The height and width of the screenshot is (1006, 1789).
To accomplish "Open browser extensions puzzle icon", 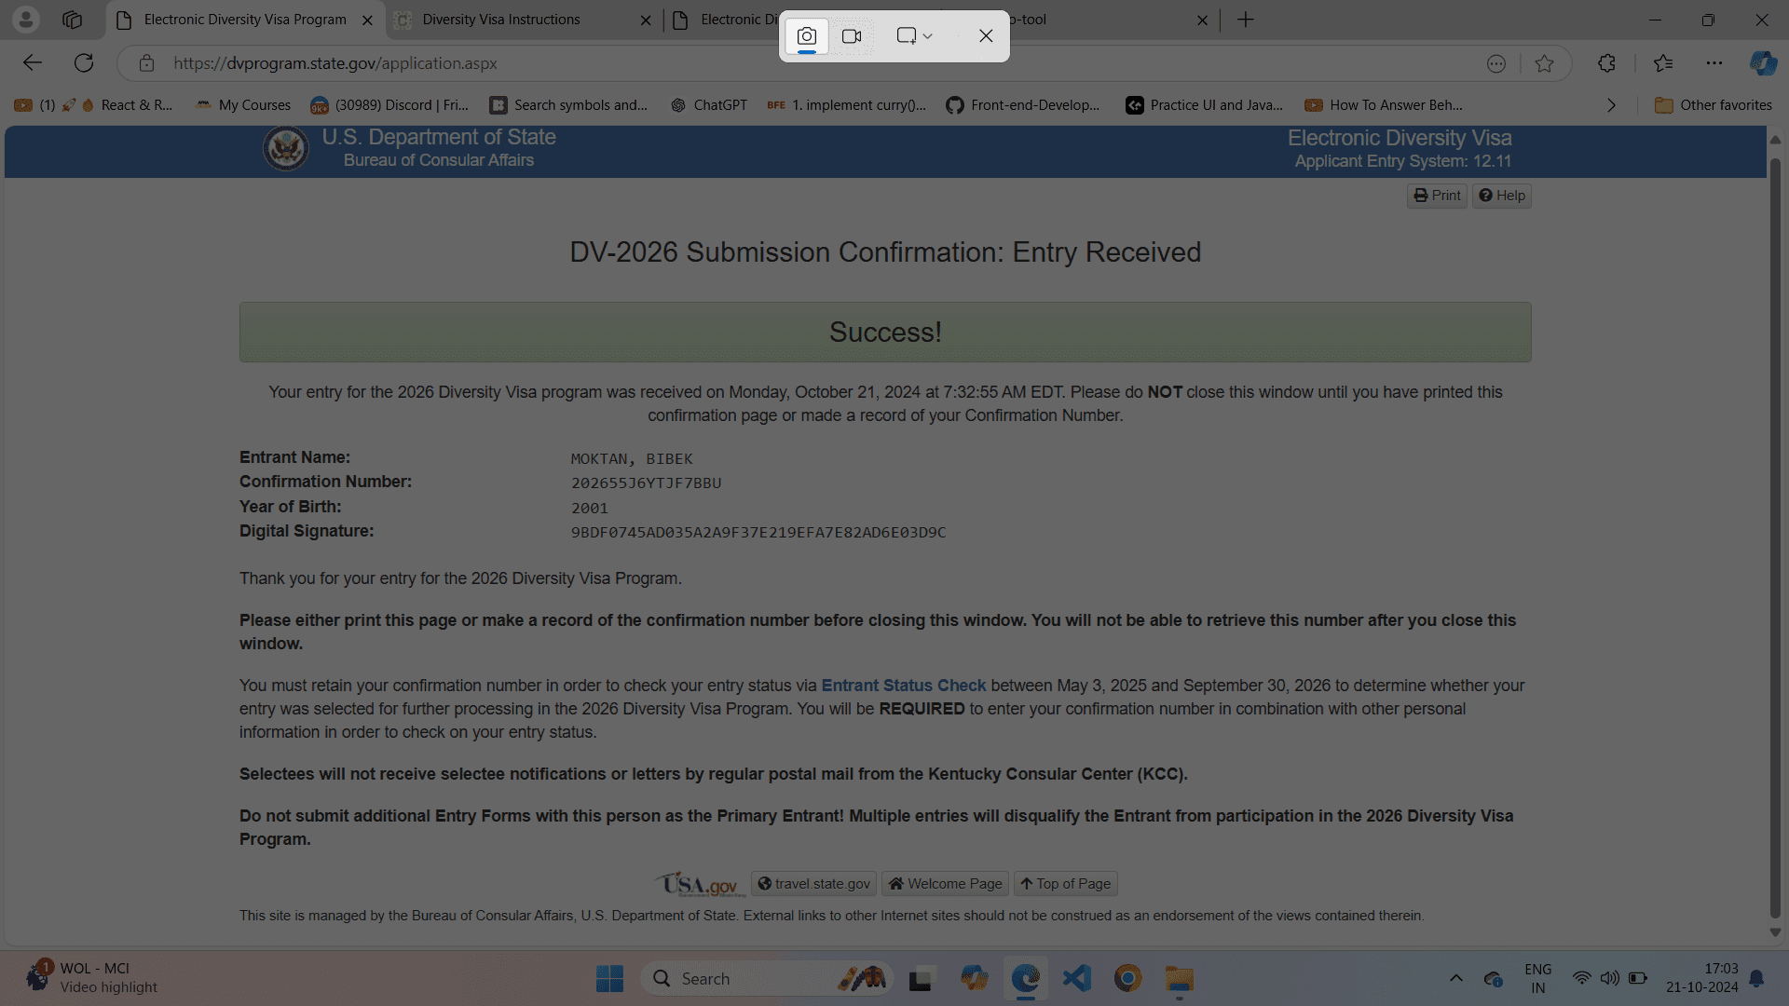I will tap(1606, 63).
